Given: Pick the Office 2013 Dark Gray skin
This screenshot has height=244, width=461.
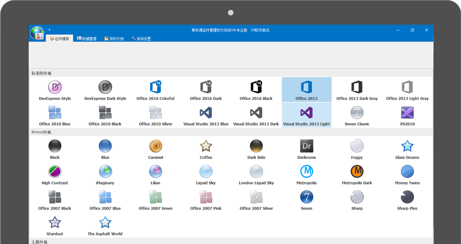Looking at the screenshot, I should click(357, 90).
